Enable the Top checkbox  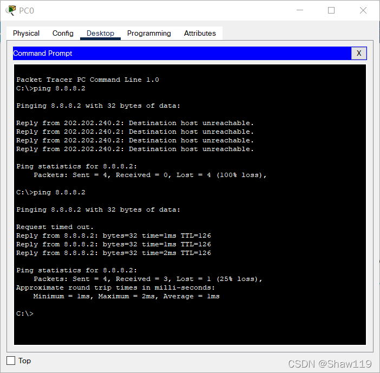(x=11, y=361)
